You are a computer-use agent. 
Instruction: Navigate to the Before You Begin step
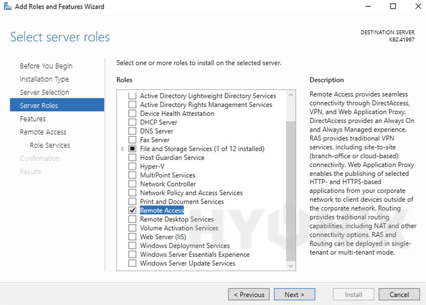(x=46, y=66)
